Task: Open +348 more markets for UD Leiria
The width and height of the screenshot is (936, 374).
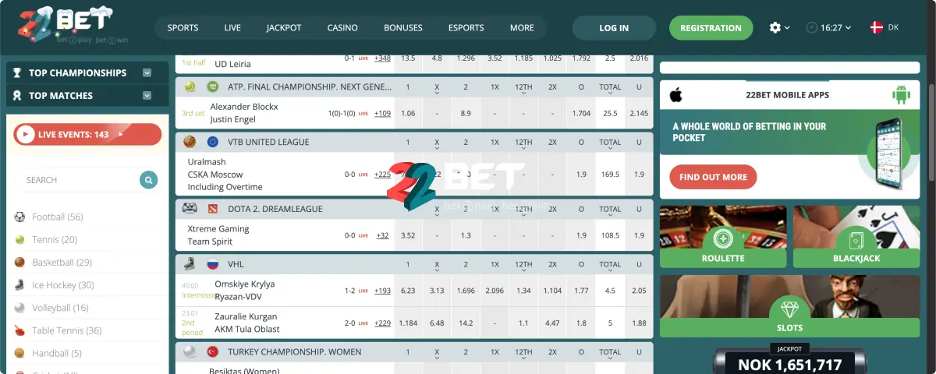Action: (382, 58)
